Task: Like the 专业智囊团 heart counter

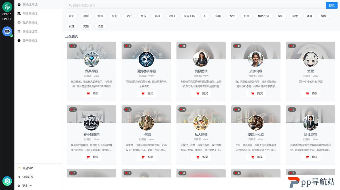Action: [x=73, y=109]
